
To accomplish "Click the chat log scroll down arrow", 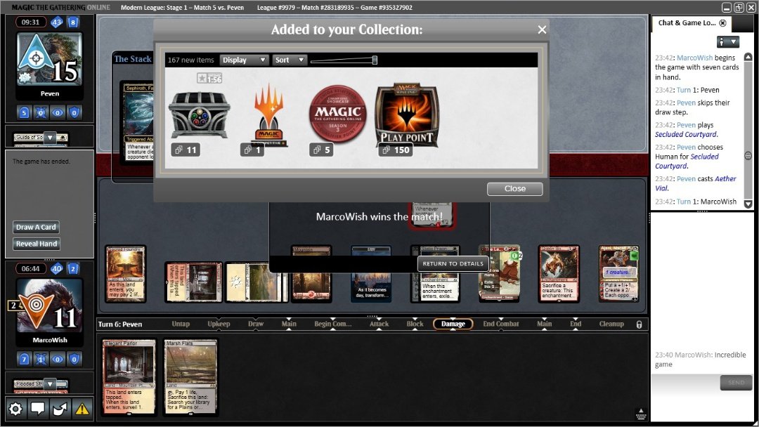I will tap(748, 204).
